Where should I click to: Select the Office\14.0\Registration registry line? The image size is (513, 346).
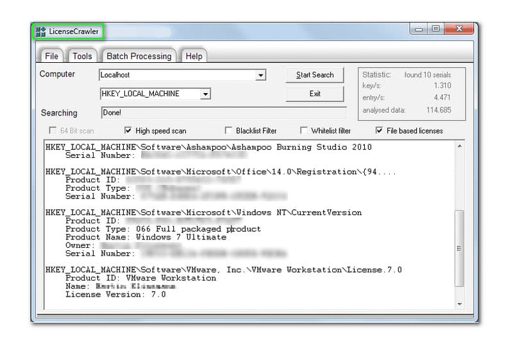[221, 171]
